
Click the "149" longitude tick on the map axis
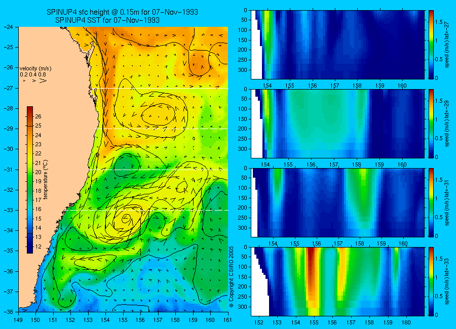click(x=19, y=320)
